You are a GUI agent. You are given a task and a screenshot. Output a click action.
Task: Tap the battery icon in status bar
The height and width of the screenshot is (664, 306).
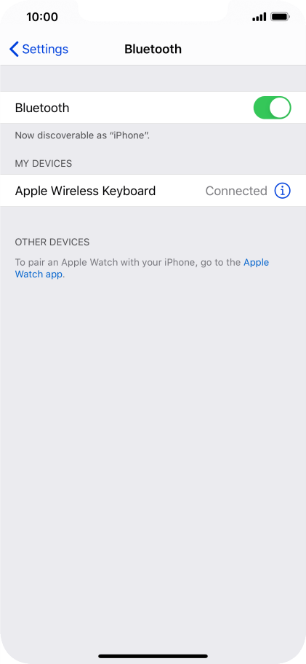point(280,17)
